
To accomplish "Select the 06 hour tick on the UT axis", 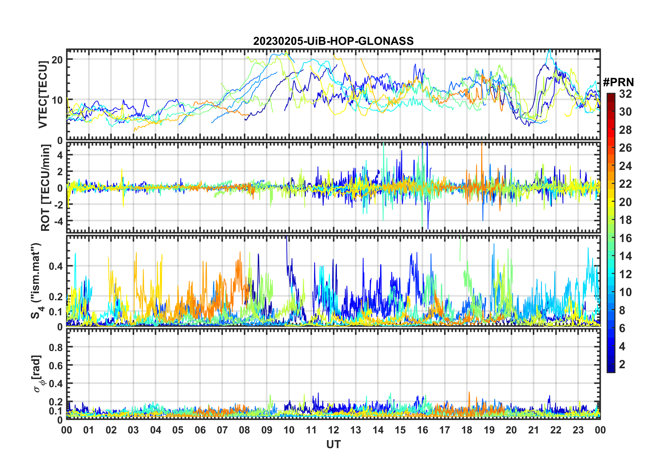I will click(200, 430).
